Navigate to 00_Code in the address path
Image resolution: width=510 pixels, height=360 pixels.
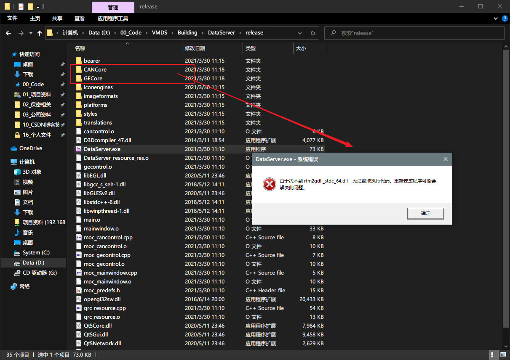(x=131, y=33)
